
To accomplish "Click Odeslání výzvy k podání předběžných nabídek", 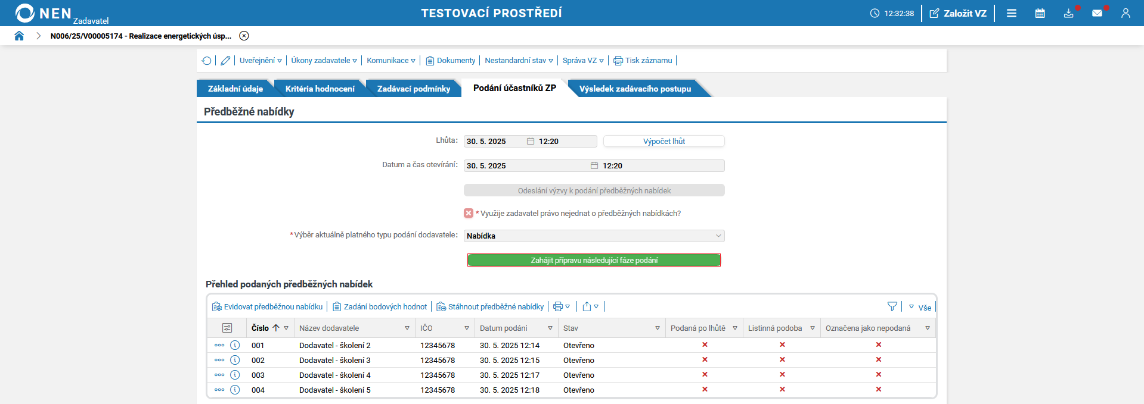I will tap(594, 190).
